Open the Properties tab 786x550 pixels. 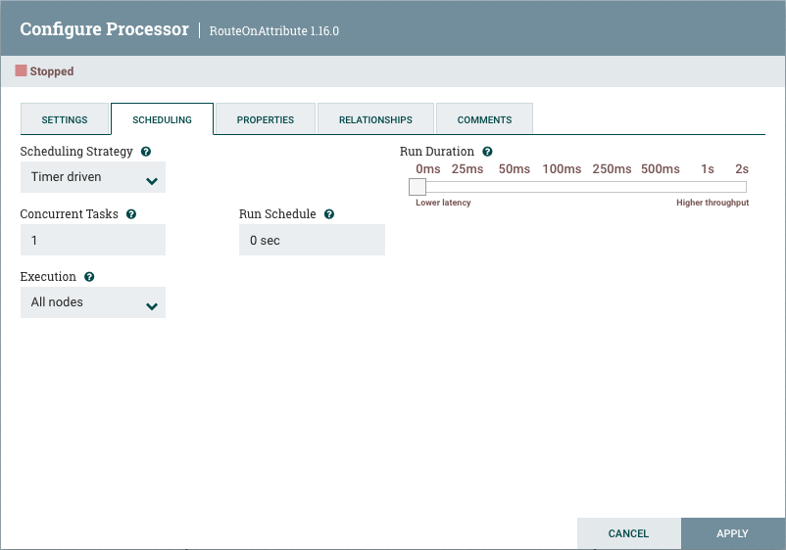click(266, 119)
